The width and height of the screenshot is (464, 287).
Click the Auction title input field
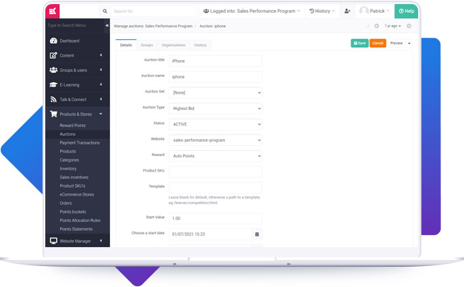pos(215,61)
